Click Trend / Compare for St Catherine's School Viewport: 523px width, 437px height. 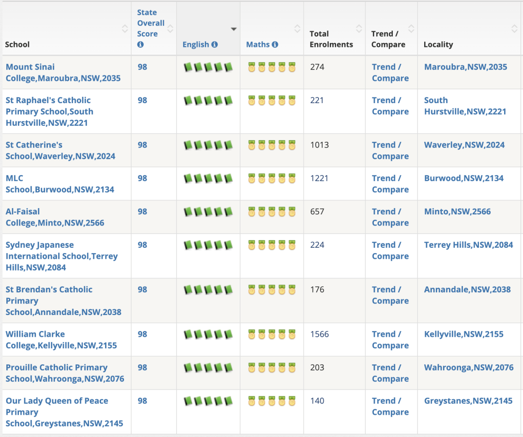[390, 151]
